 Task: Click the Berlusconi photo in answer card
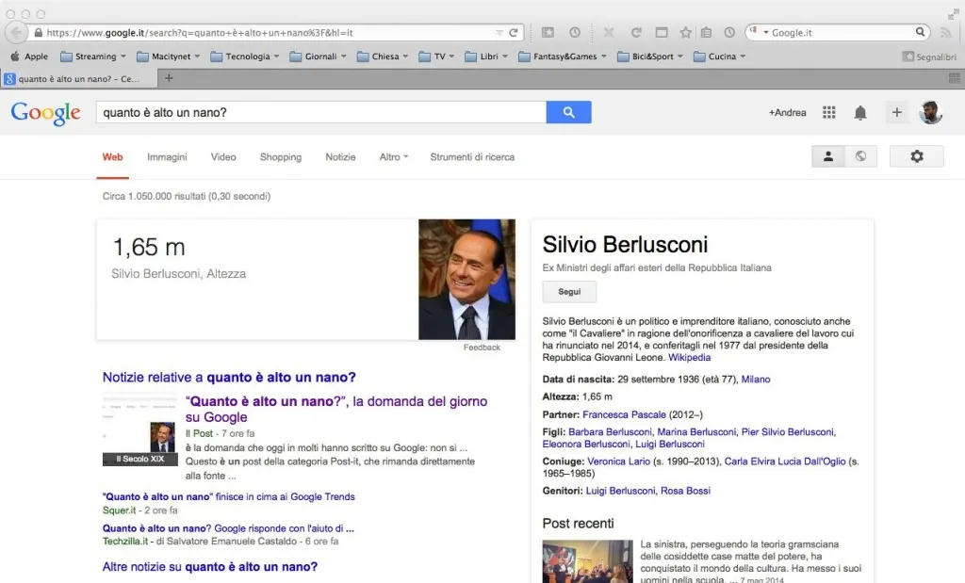pos(466,279)
